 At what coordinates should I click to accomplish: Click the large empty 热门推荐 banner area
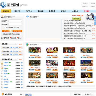click(44, 29)
